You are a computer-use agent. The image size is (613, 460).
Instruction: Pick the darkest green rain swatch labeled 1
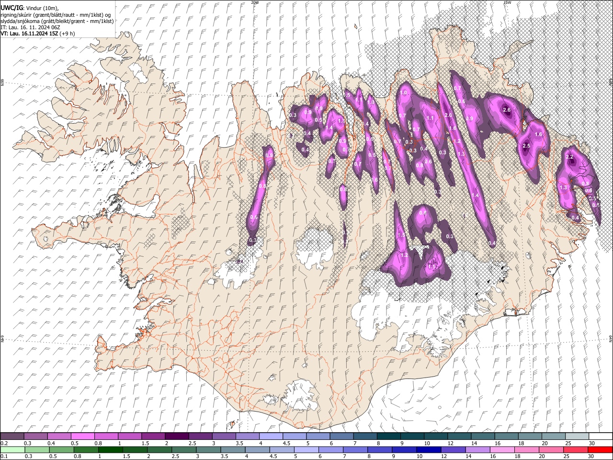click(110, 449)
